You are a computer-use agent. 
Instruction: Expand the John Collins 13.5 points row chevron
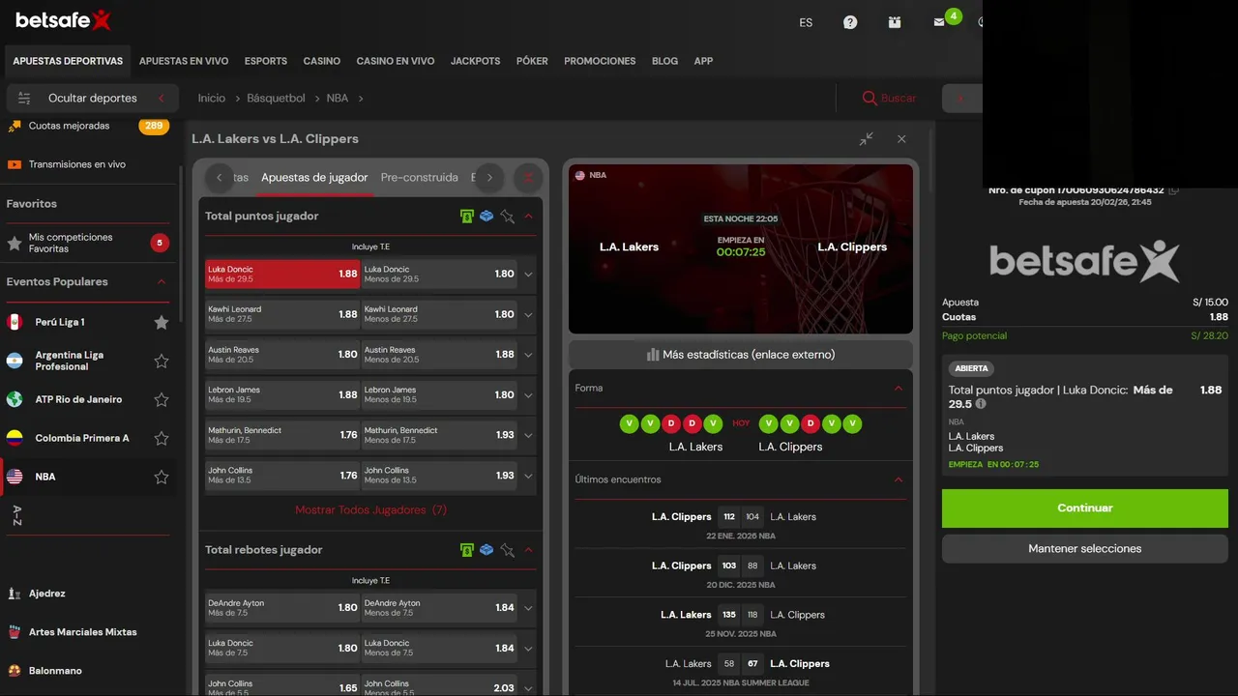[x=528, y=476]
